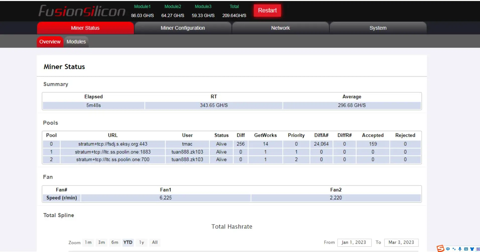The image size is (480, 252).
Task: Click the Sogou input method logo icon
Action: click(440, 248)
